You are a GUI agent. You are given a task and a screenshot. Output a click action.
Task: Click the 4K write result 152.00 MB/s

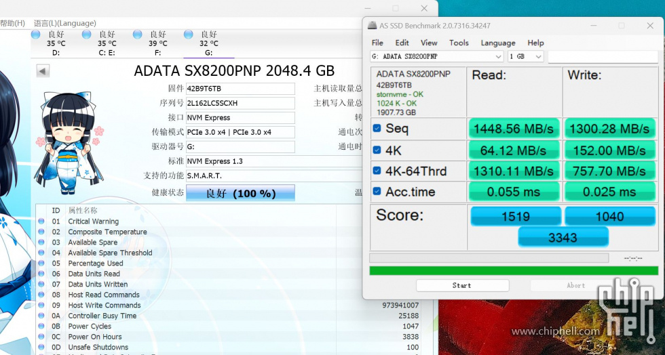(609, 150)
